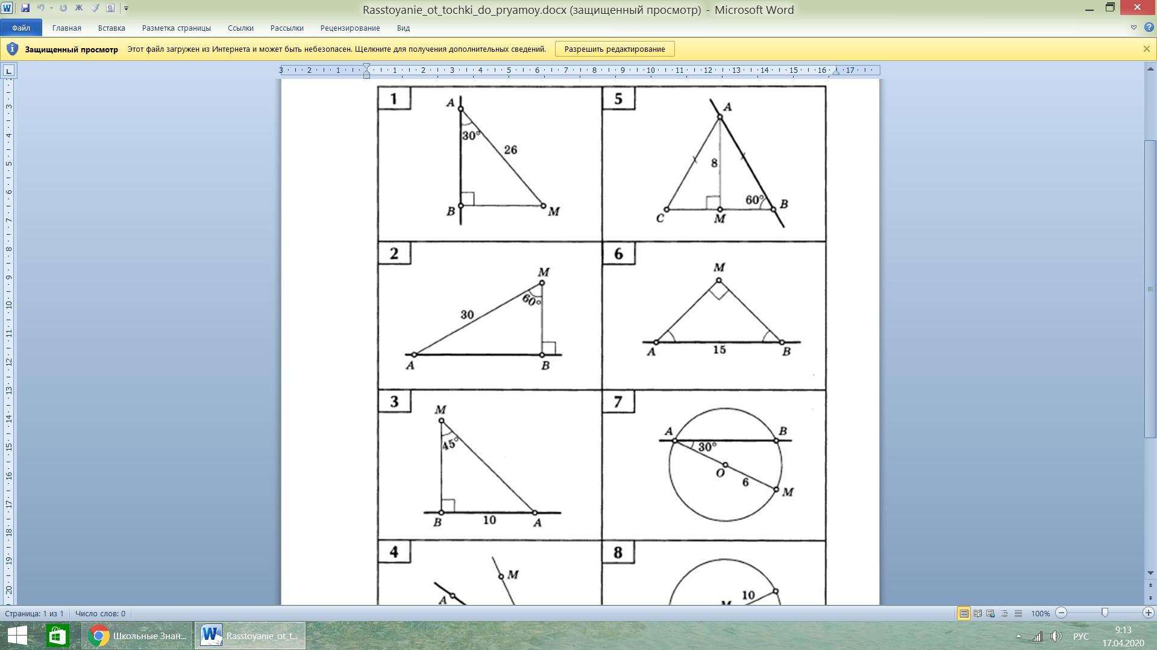Expand Customize Quick Access Toolbar dropdown
The width and height of the screenshot is (1157, 650).
tap(126, 8)
